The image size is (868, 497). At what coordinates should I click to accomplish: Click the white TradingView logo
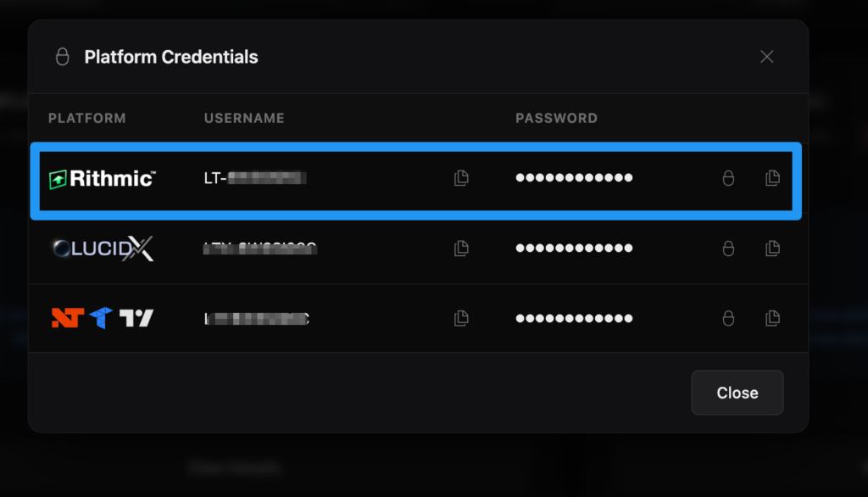tap(136, 318)
